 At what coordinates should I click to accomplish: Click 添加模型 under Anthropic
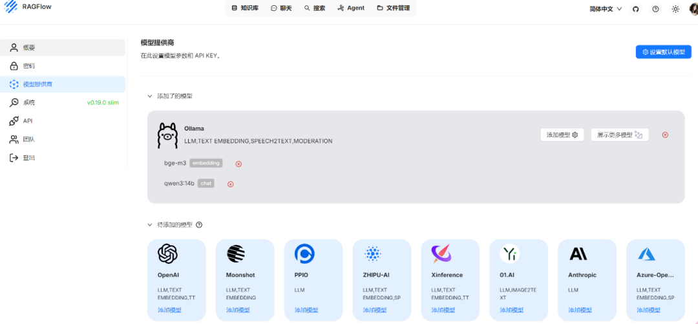click(580, 310)
